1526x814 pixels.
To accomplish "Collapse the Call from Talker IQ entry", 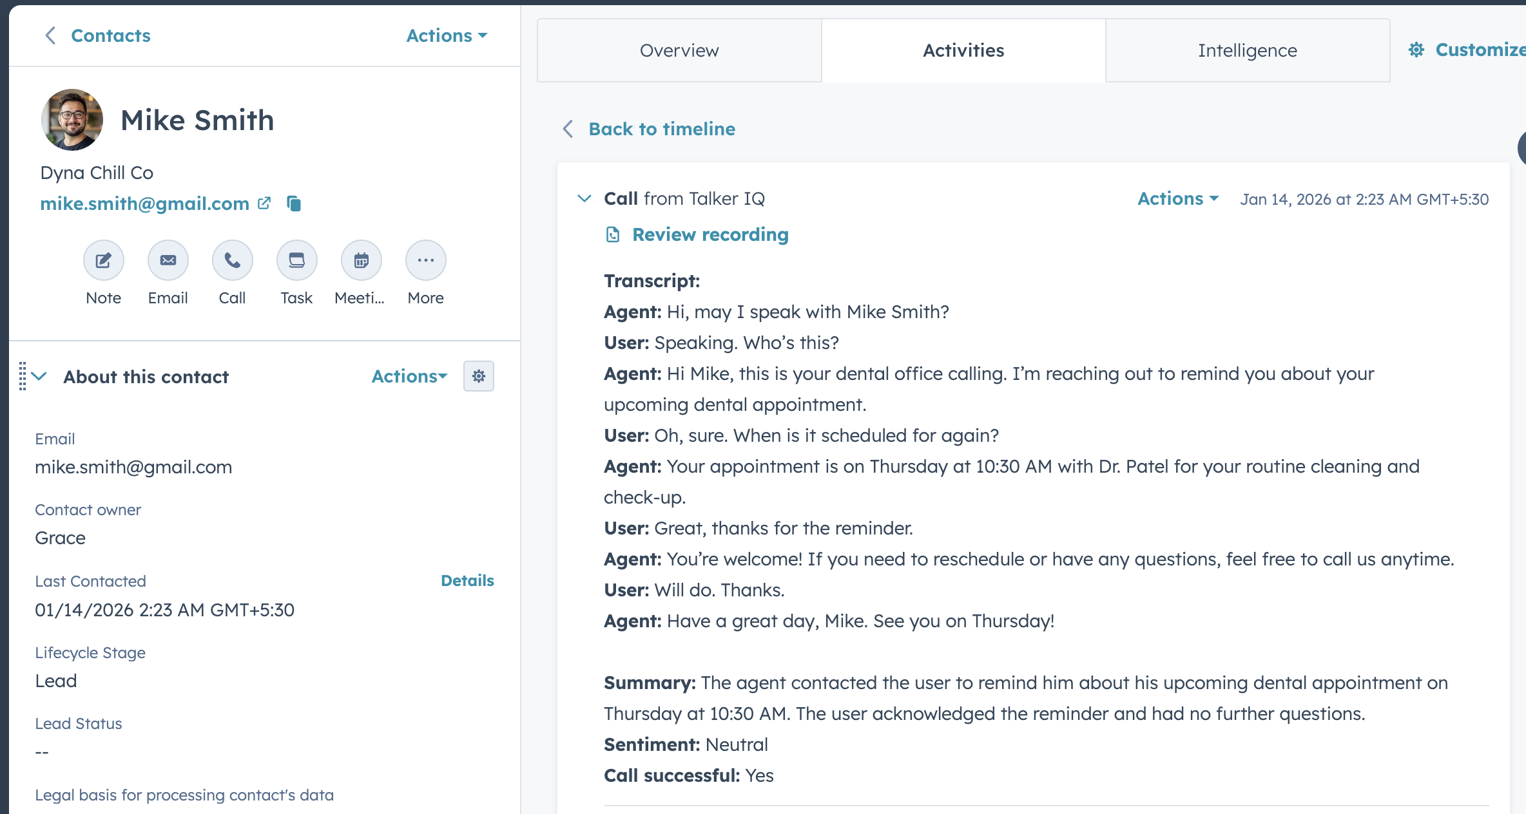I will pos(584,198).
